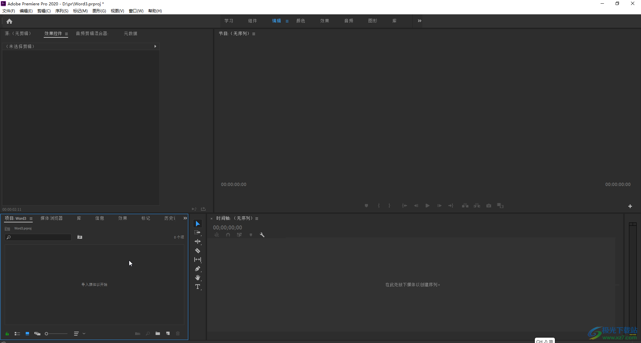Click Clear trash icon in Project panel
This screenshot has width=641, height=343.
pyautogui.click(x=178, y=334)
